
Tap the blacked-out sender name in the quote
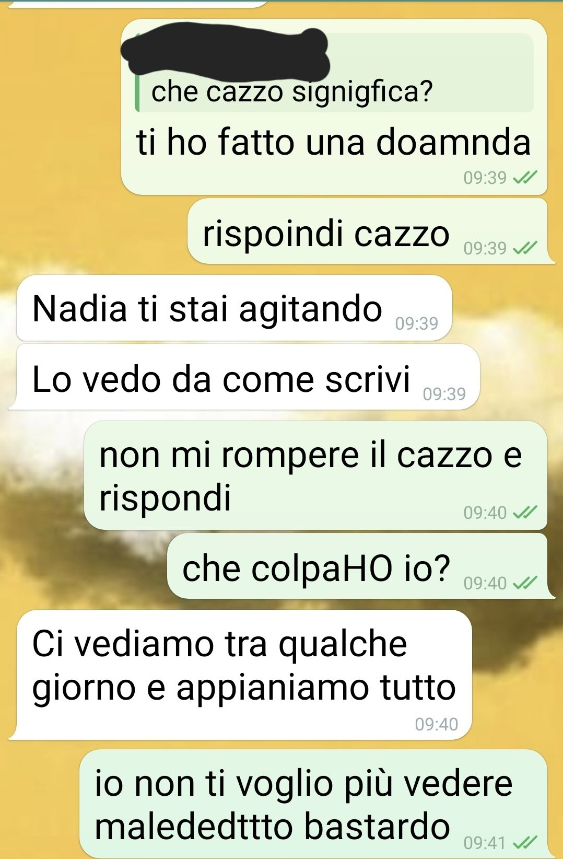tap(225, 49)
